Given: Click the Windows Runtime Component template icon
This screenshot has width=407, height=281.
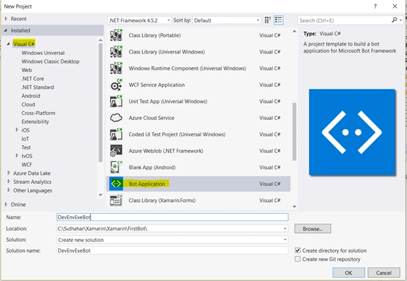Looking at the screenshot, I should (116, 68).
